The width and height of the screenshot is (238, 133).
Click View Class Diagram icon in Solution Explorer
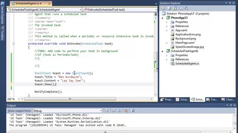(x=186, y=8)
